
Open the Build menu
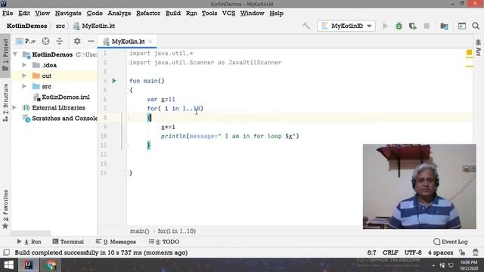173,14
